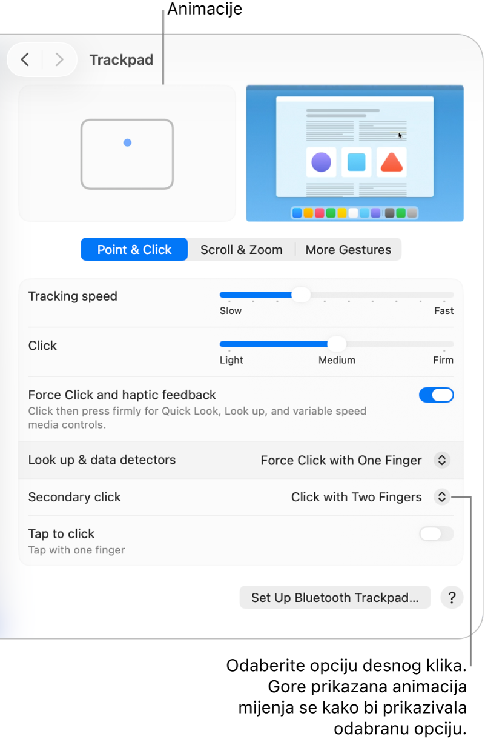The image size is (485, 742).
Task: Open the Secondary click popup menu
Action: click(x=441, y=497)
